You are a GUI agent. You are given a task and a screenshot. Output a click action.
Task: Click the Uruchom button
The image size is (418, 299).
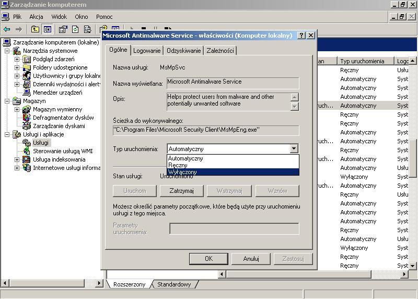135,191
